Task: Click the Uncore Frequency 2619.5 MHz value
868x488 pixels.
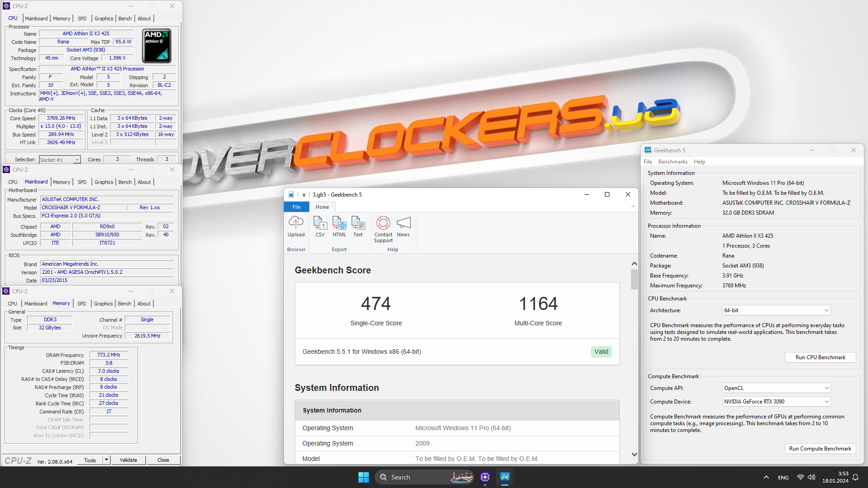Action: (x=147, y=336)
